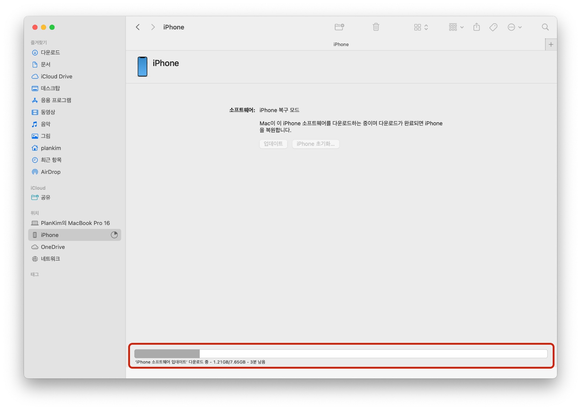Minimize the window with yellow button
Screen dimensions: 581x410
44,27
